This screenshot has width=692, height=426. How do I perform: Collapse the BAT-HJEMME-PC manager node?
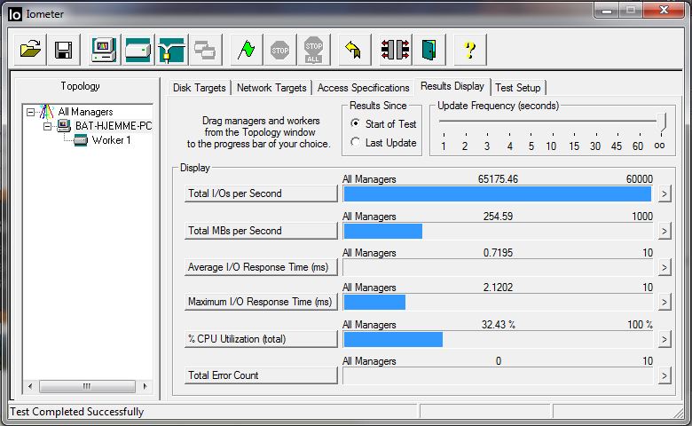47,127
